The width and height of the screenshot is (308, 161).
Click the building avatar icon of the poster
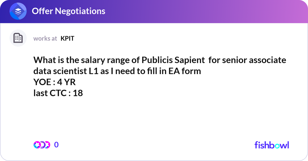tap(18, 38)
